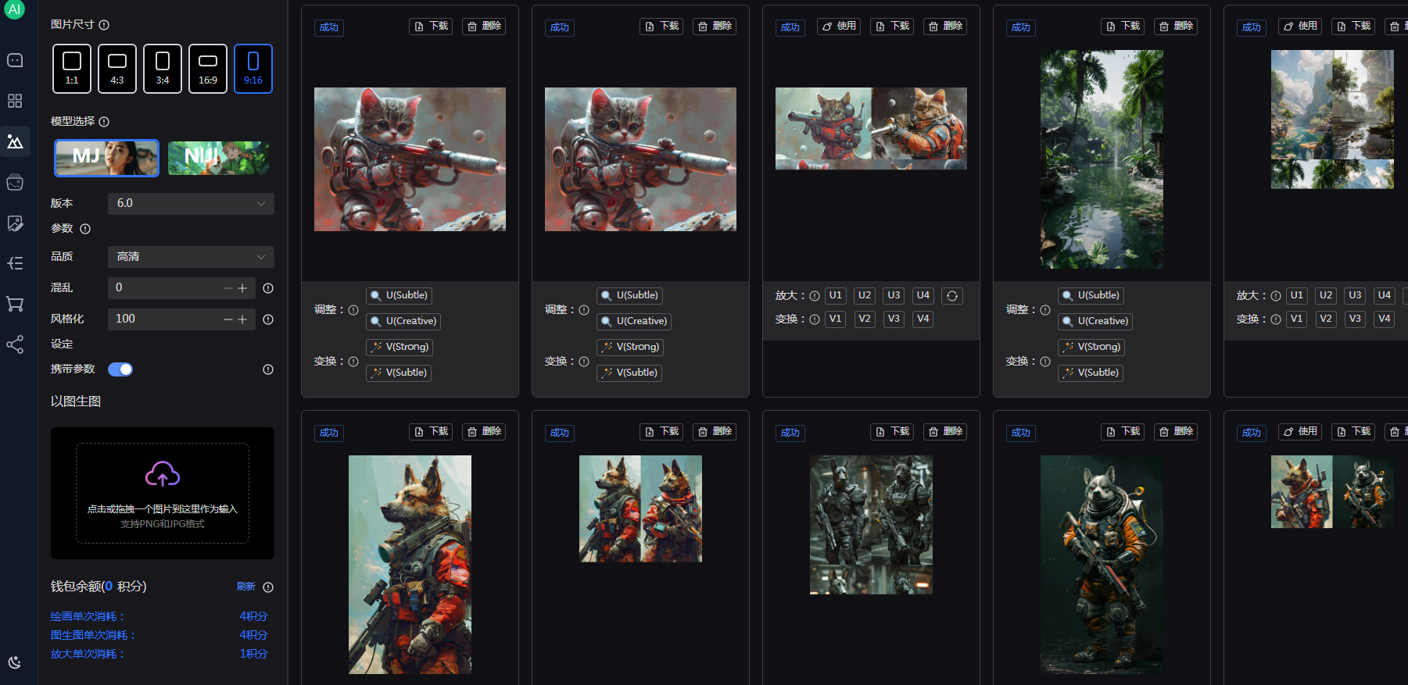Viewport: 1408px width, 685px height.
Task: Open the 版本 6.0 dropdown
Action: [191, 203]
